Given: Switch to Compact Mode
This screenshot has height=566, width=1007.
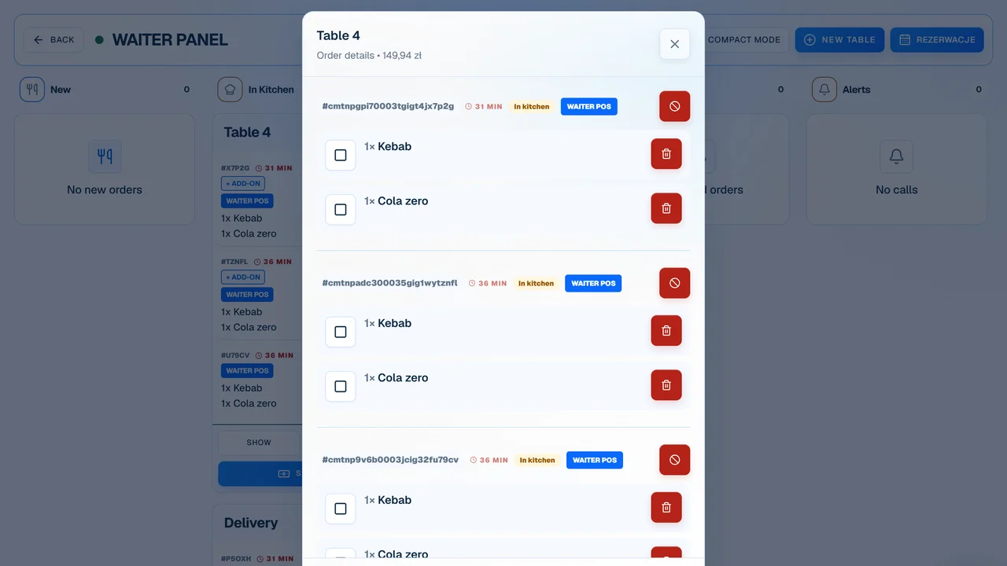Looking at the screenshot, I should (x=743, y=40).
